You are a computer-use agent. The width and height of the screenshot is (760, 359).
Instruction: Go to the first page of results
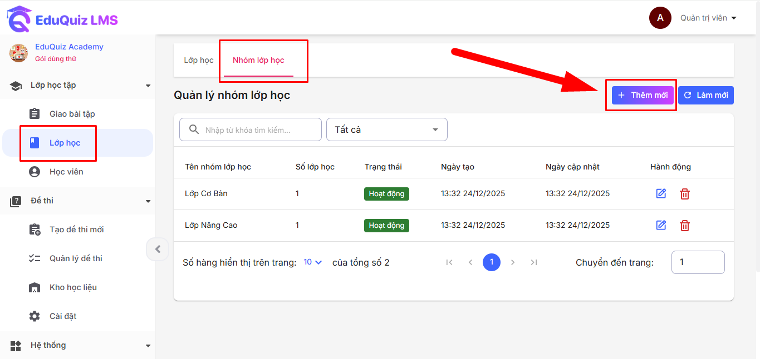449,262
